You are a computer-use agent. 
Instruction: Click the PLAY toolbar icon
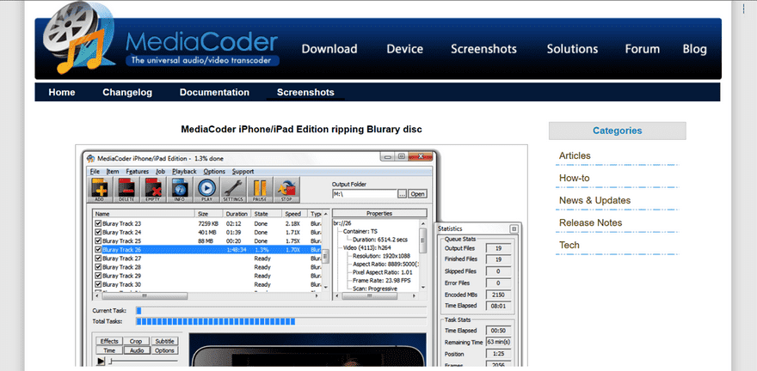206,190
